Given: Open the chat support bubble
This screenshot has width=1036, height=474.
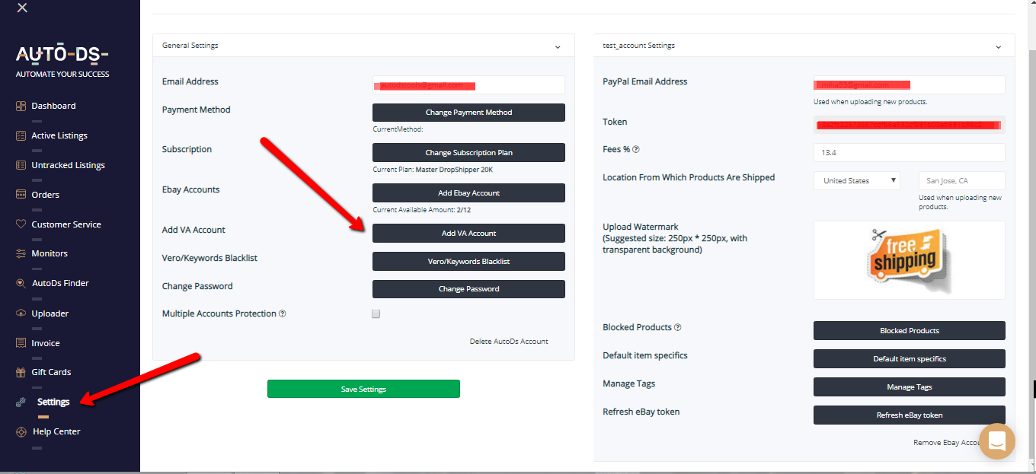Looking at the screenshot, I should 997,441.
